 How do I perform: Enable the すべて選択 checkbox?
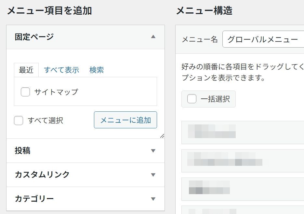(19, 121)
